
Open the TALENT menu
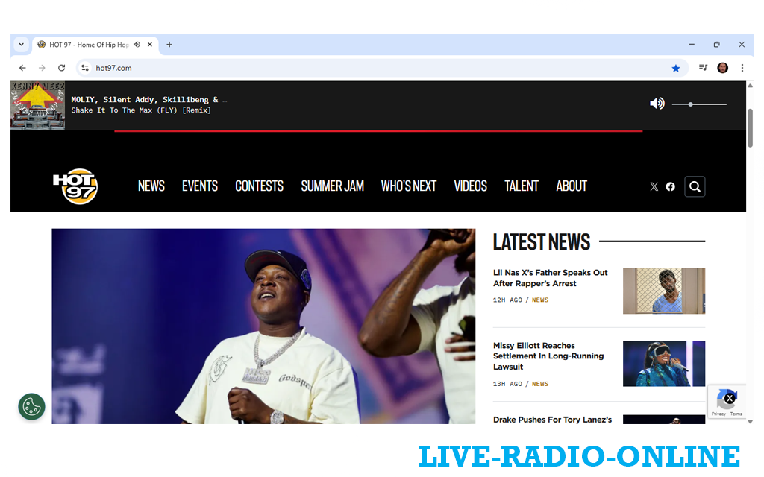pos(522,186)
